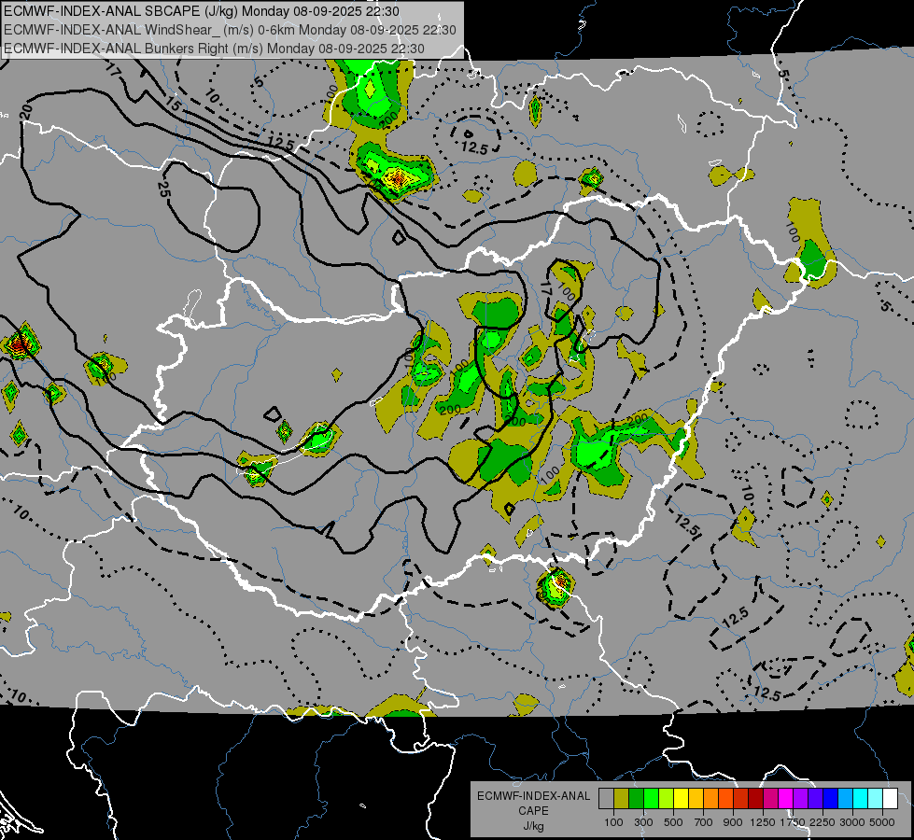The width and height of the screenshot is (914, 840).
Task: Pick the cyan swatch after 3000
Action: coord(861,798)
